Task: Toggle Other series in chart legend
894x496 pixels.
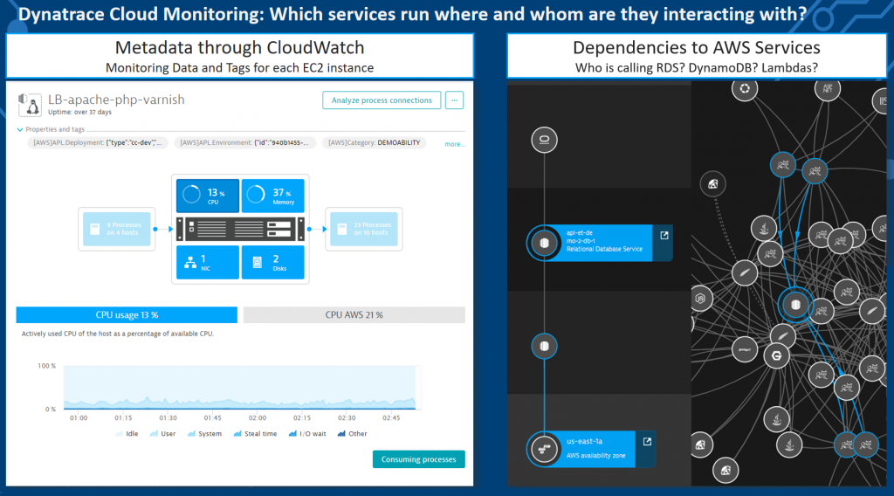Action: coord(353,434)
